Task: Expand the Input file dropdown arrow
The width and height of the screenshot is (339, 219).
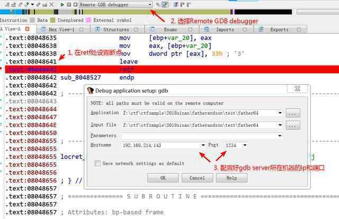Action: tap(280, 125)
